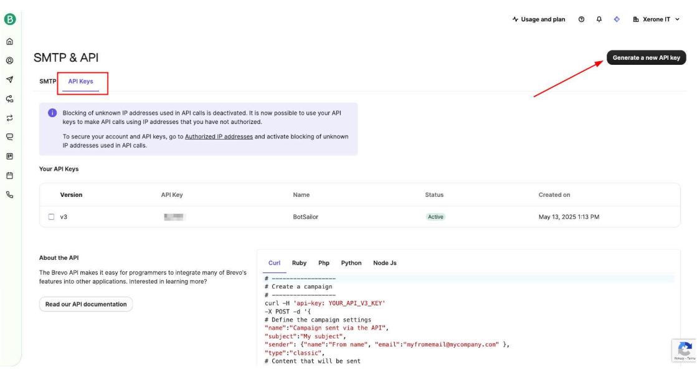Follow the Authorized IP addresses link
Viewport: 697px width, 377px height.
coord(219,136)
